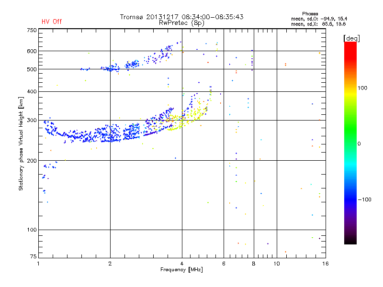Click the 'Stationary phase Virtual Height [km]' label

coord(21,144)
